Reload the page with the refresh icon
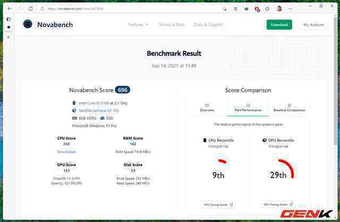The height and width of the screenshot is (222, 340). coord(31,8)
